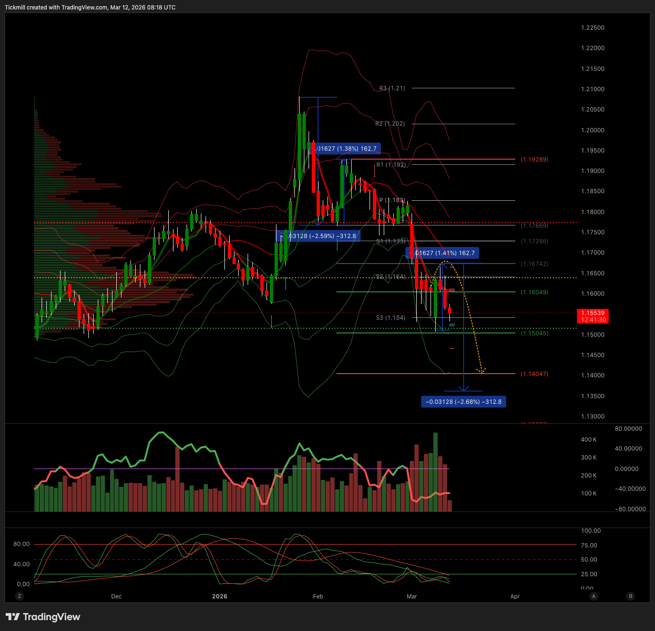Screen dimensions: 655x631
Task: Click the Z timezone icon at bottom-left
Action: tap(19, 596)
